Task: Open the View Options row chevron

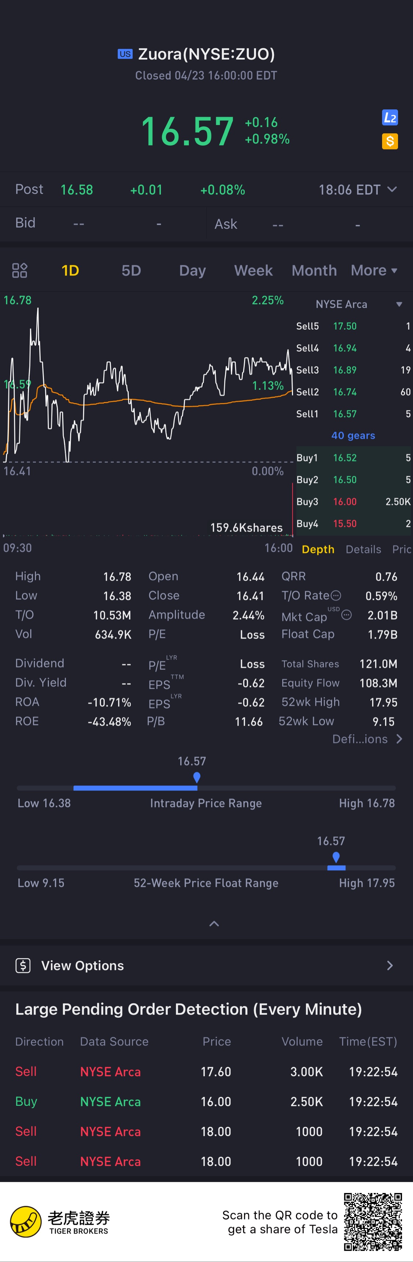Action: coord(390,966)
